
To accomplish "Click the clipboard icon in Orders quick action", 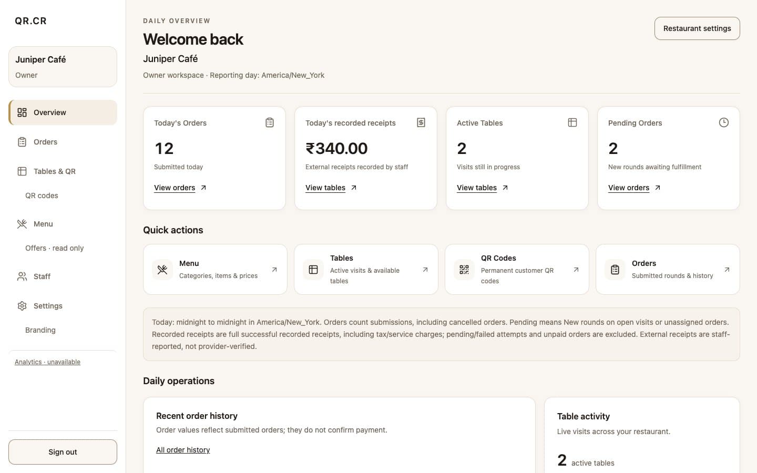I will click(615, 270).
